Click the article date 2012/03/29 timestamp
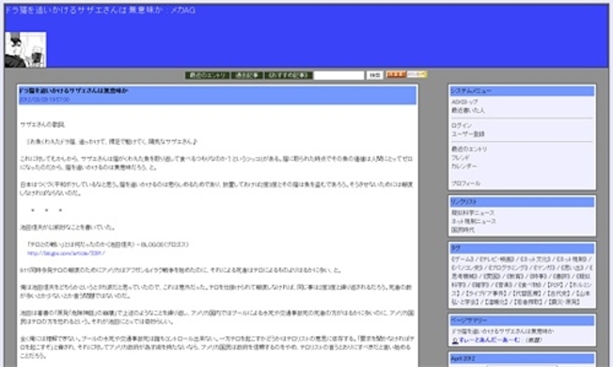This screenshot has height=367, width=613. [x=44, y=100]
